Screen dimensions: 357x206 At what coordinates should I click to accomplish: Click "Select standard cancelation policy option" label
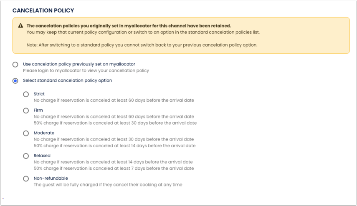67,80
